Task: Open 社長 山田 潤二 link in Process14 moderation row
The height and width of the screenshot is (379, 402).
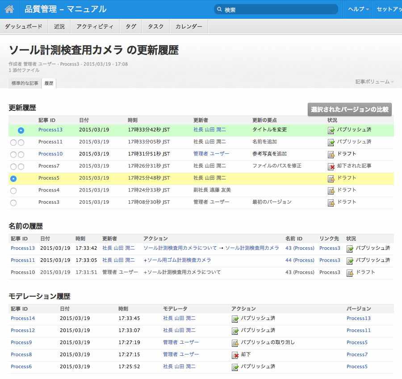Action: point(179,318)
